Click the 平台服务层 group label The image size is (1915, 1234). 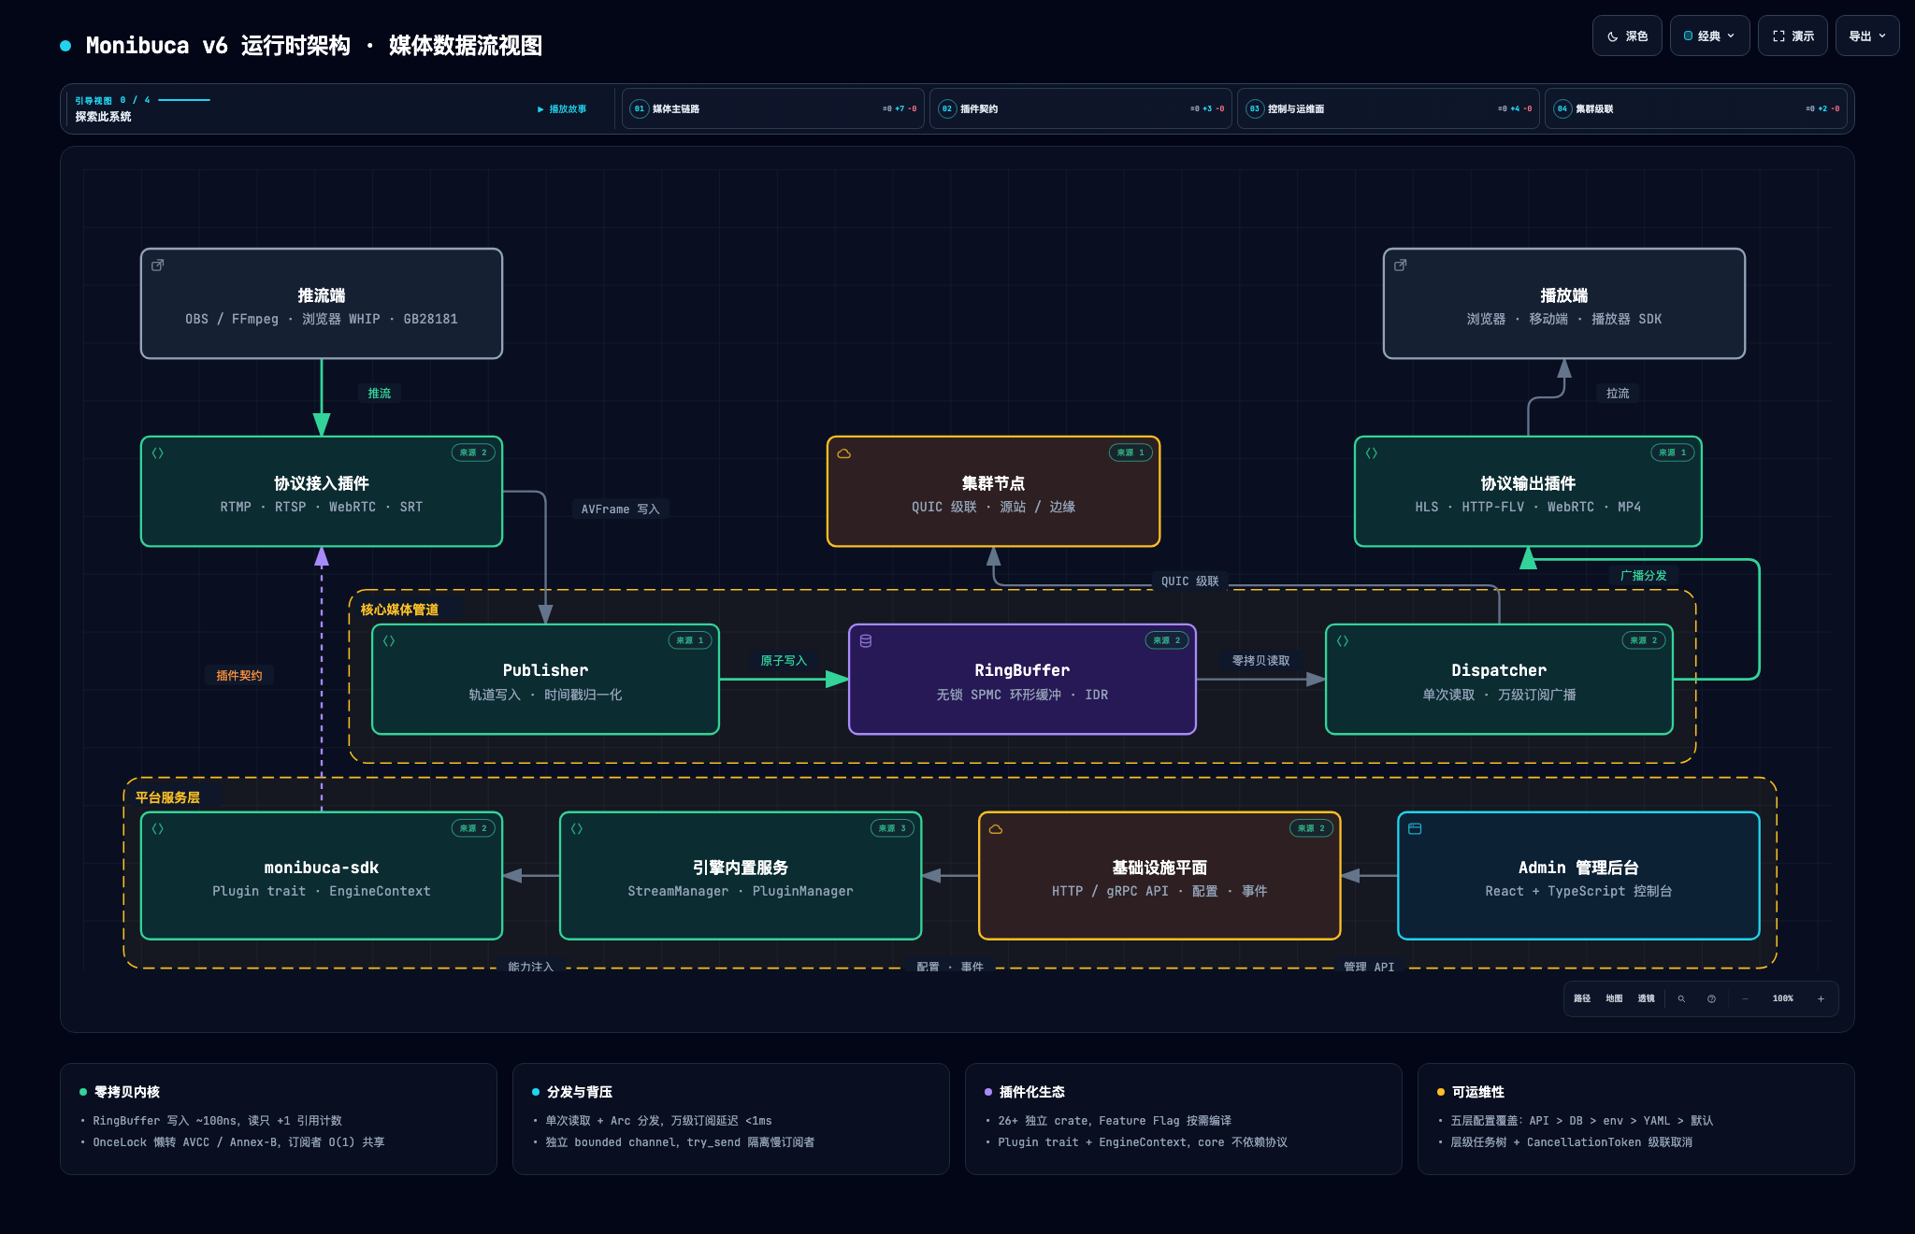point(167,797)
